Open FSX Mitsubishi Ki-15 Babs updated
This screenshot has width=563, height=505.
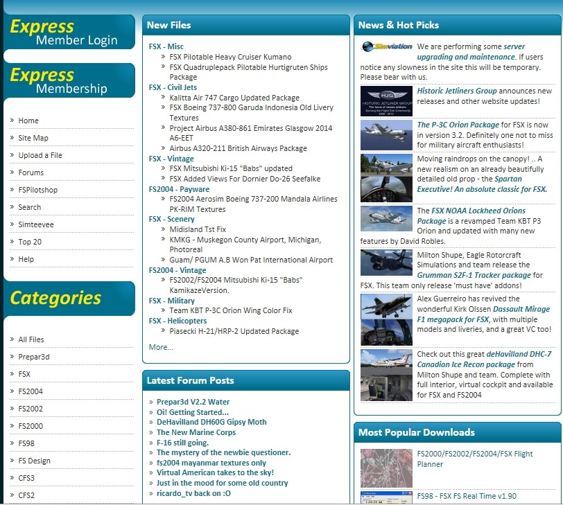231,168
